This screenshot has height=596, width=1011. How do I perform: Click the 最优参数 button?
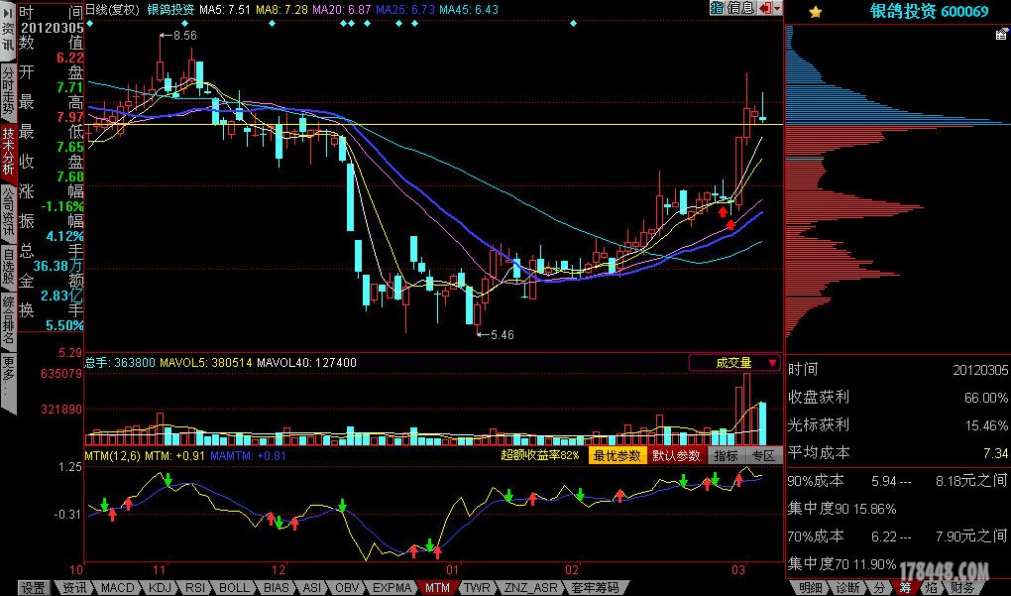coord(618,455)
